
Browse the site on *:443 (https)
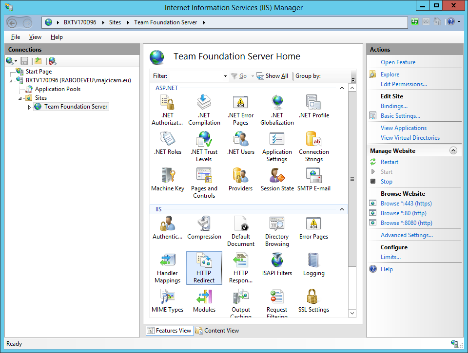(x=406, y=204)
